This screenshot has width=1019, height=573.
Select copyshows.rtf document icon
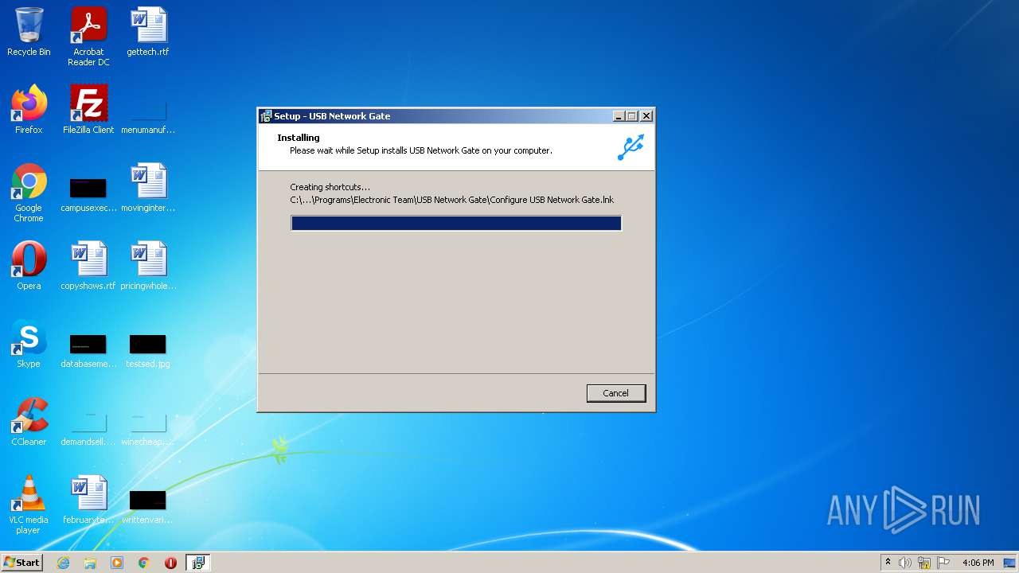pyautogui.click(x=88, y=266)
